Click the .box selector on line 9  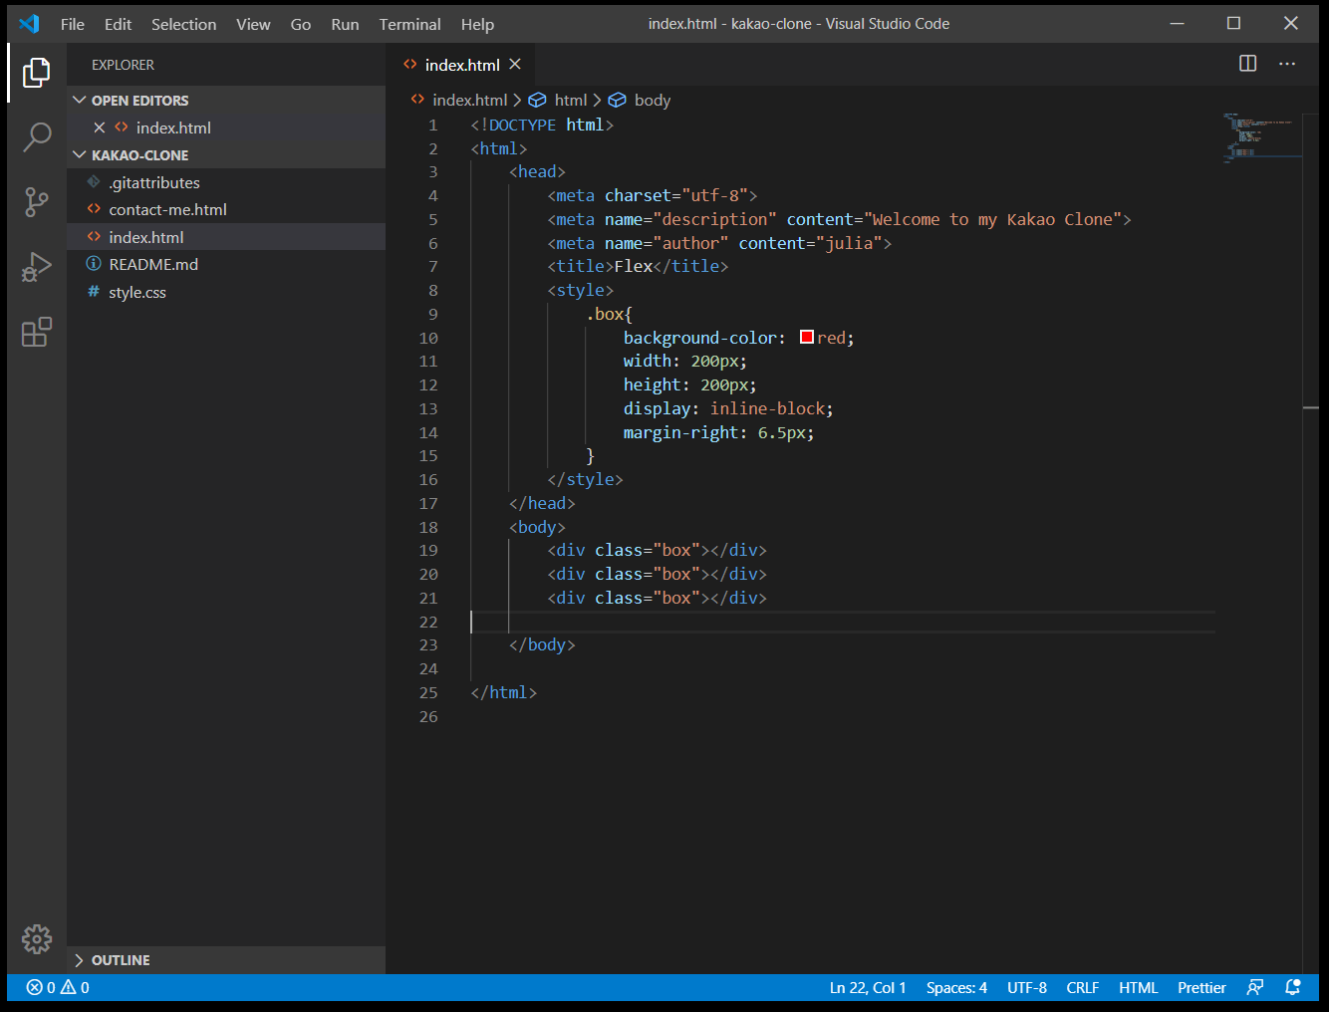tap(605, 314)
